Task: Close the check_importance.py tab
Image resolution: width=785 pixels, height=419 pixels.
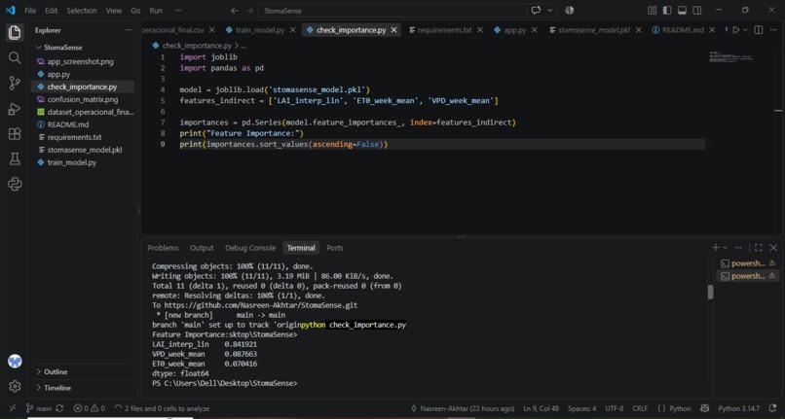Action: [394, 30]
